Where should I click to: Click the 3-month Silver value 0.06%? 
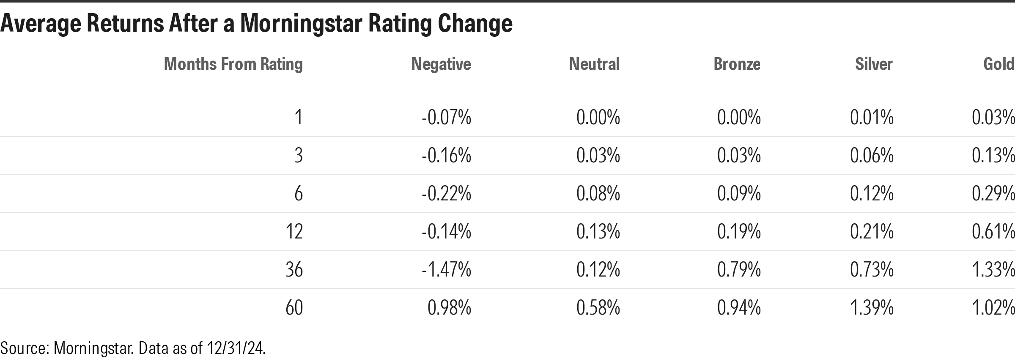(872, 156)
